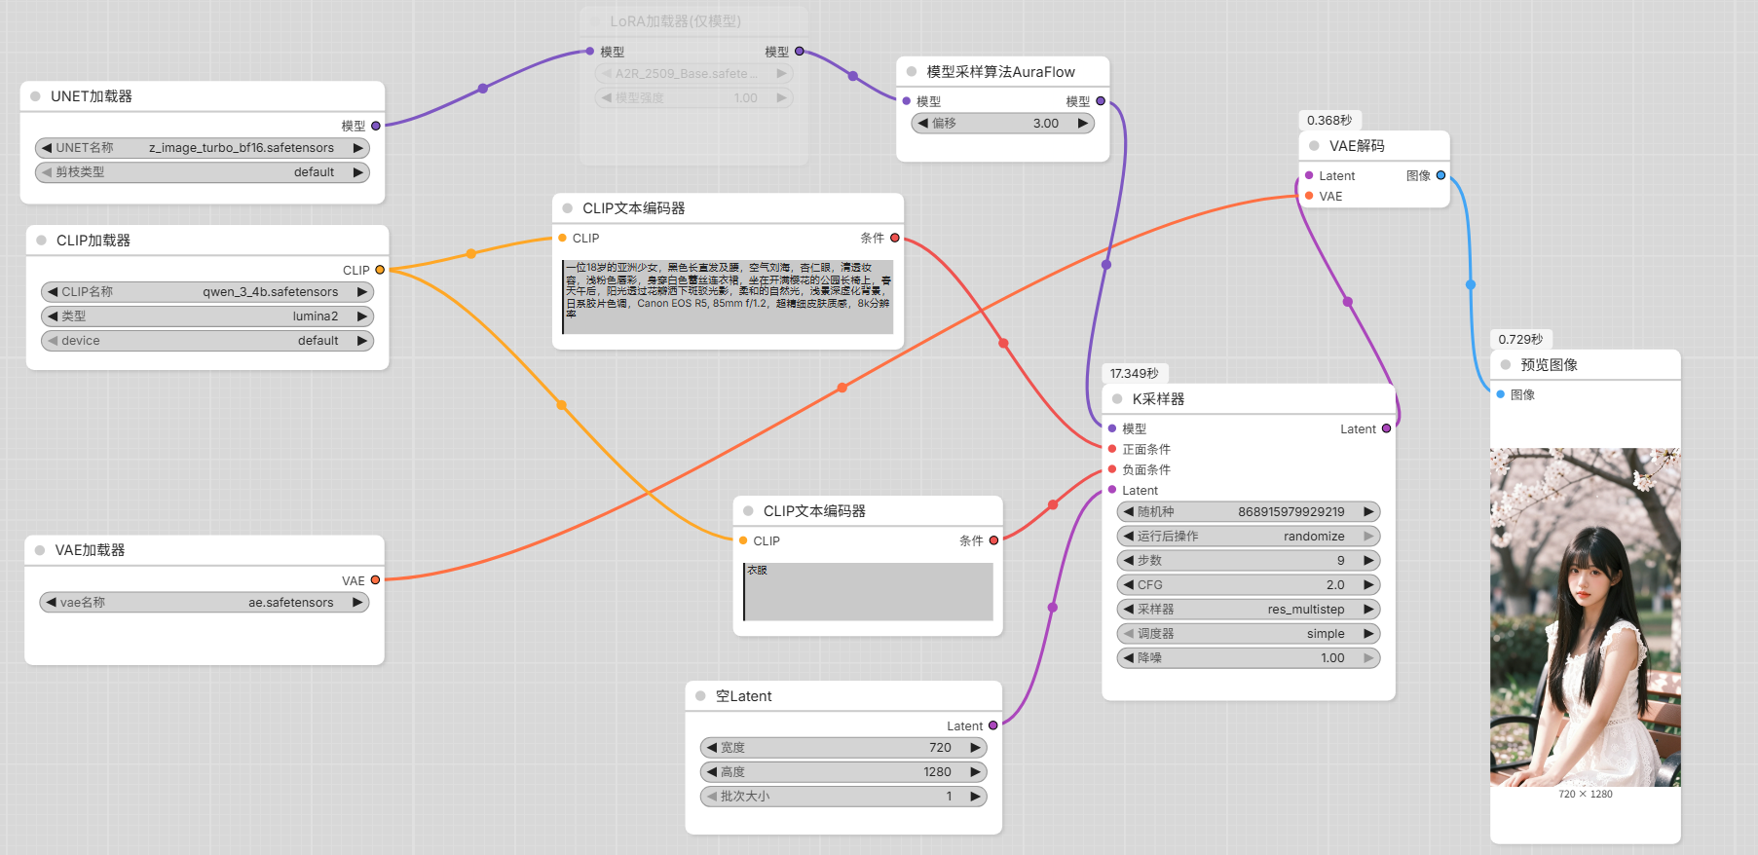
Task: Click the VAE加载器 VAE output port
Action: coord(375,580)
